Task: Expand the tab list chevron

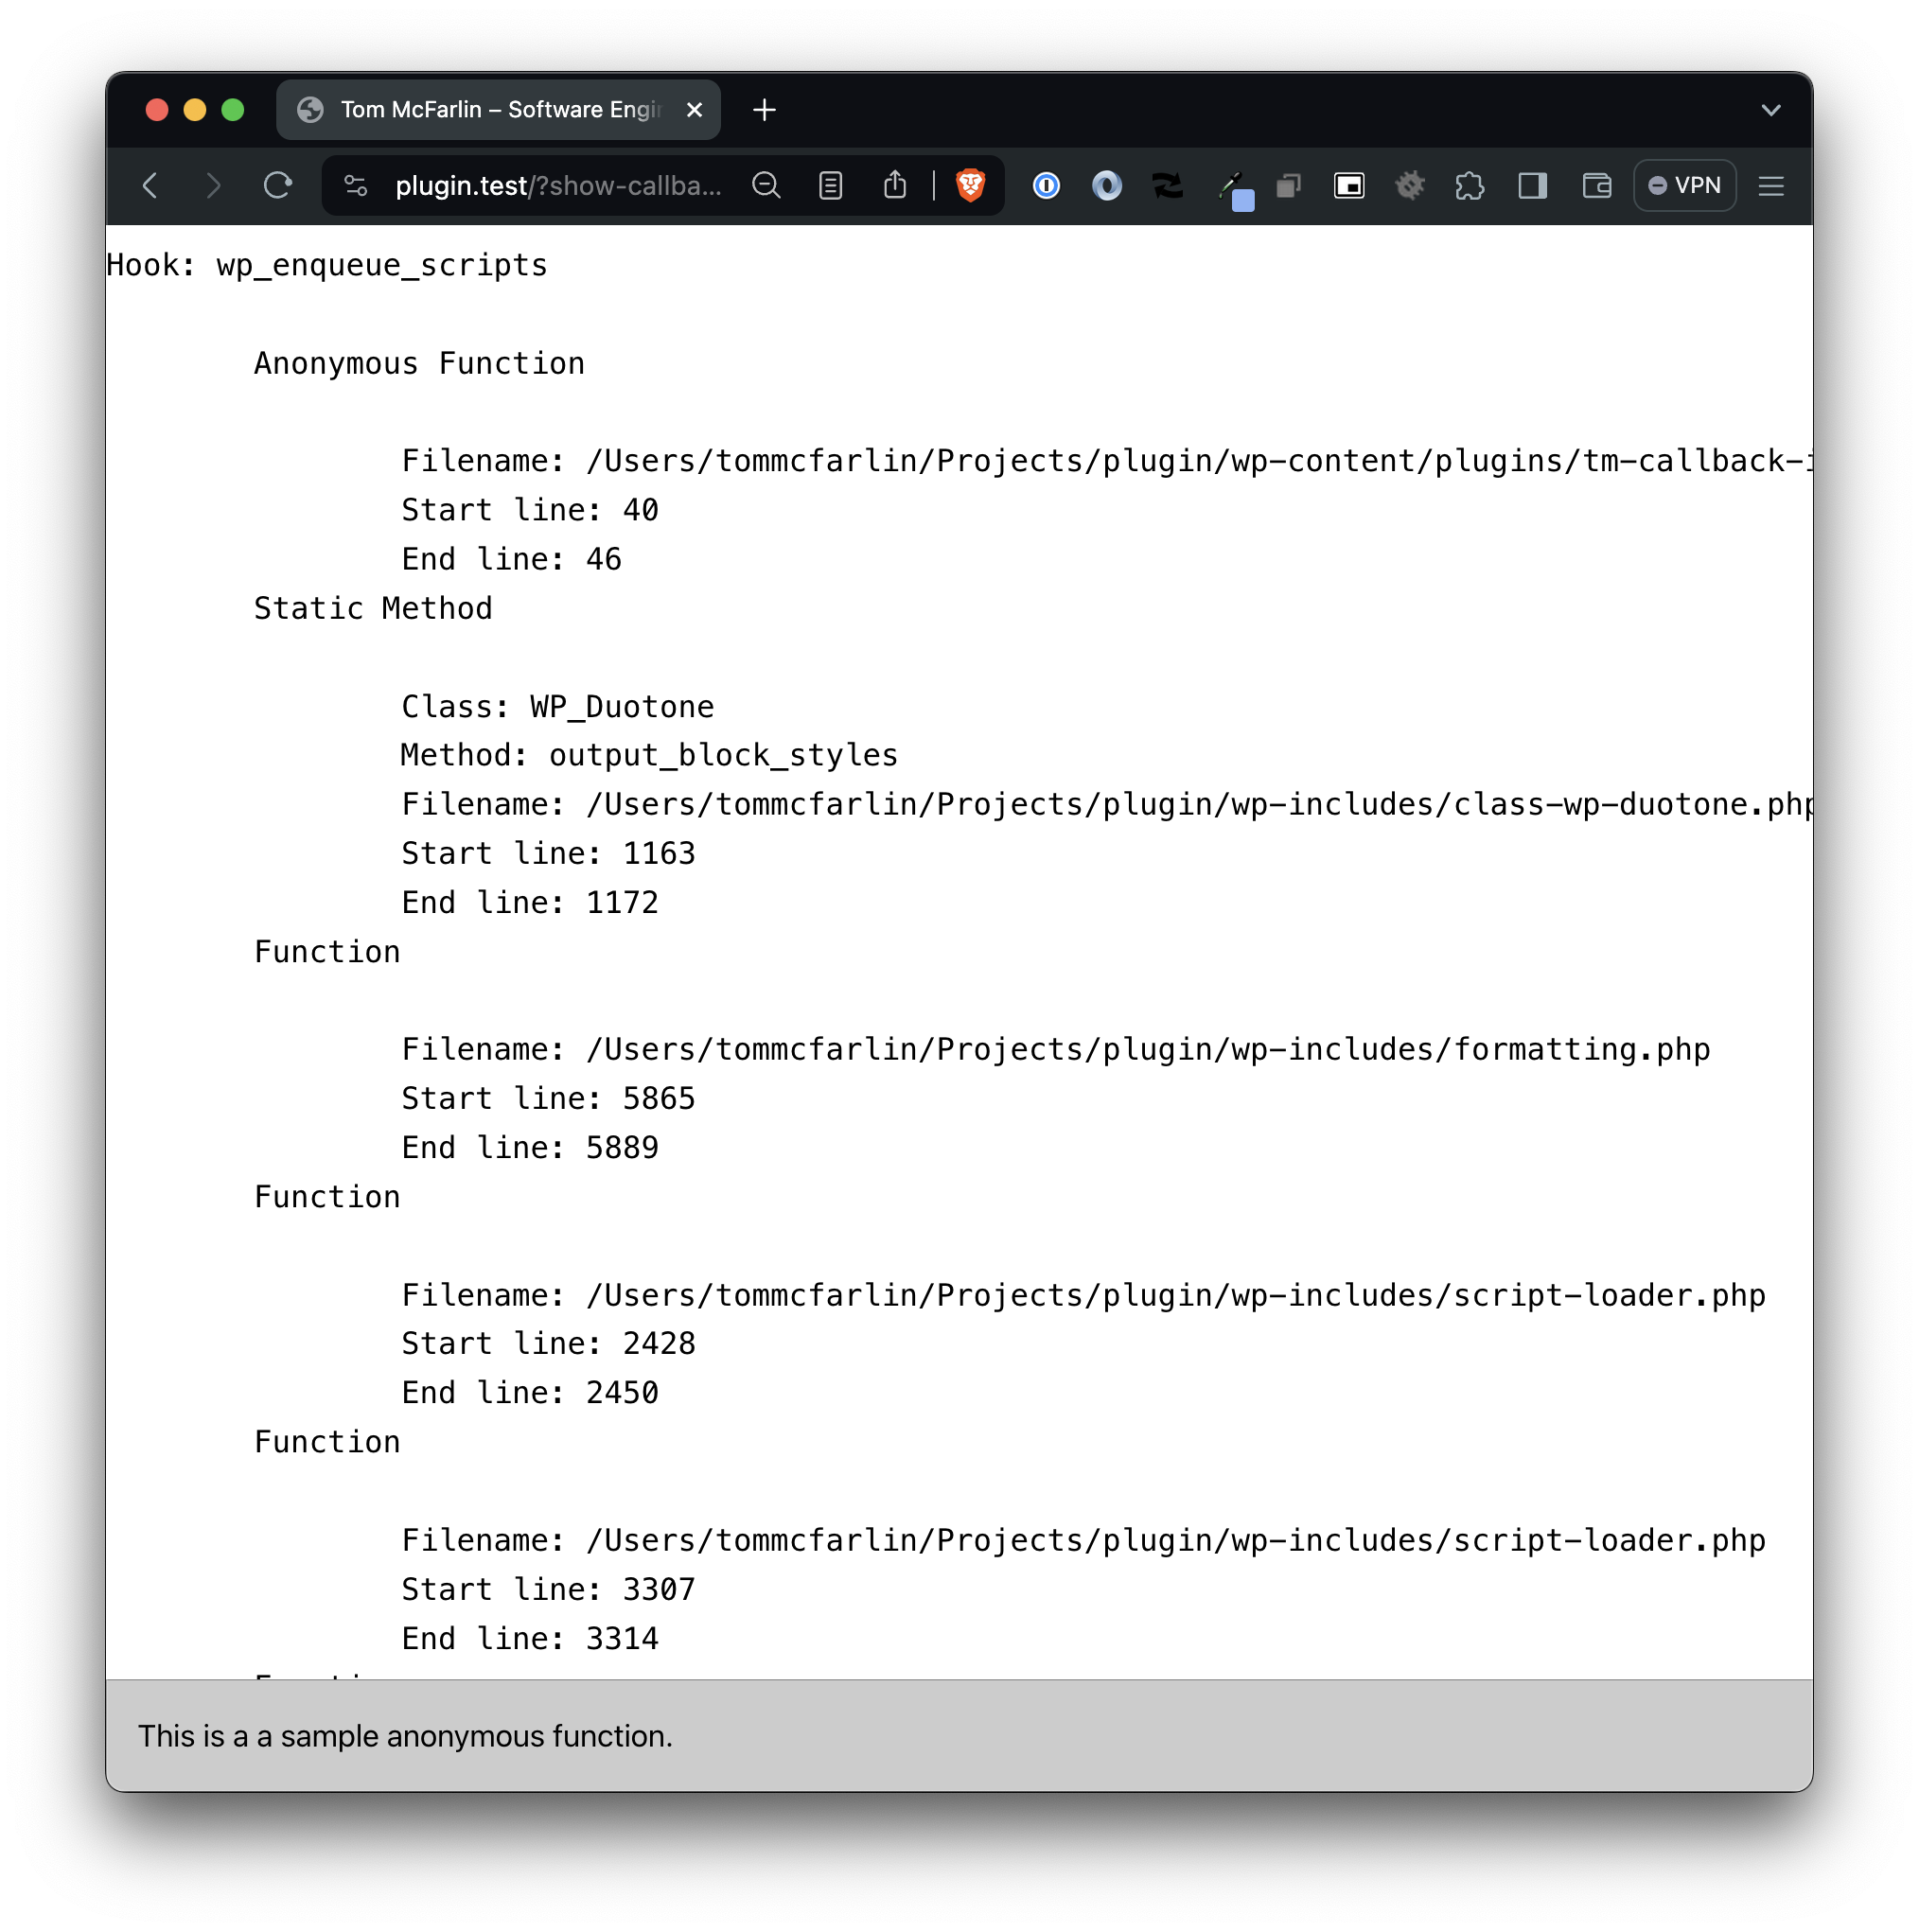Action: click(x=1772, y=110)
